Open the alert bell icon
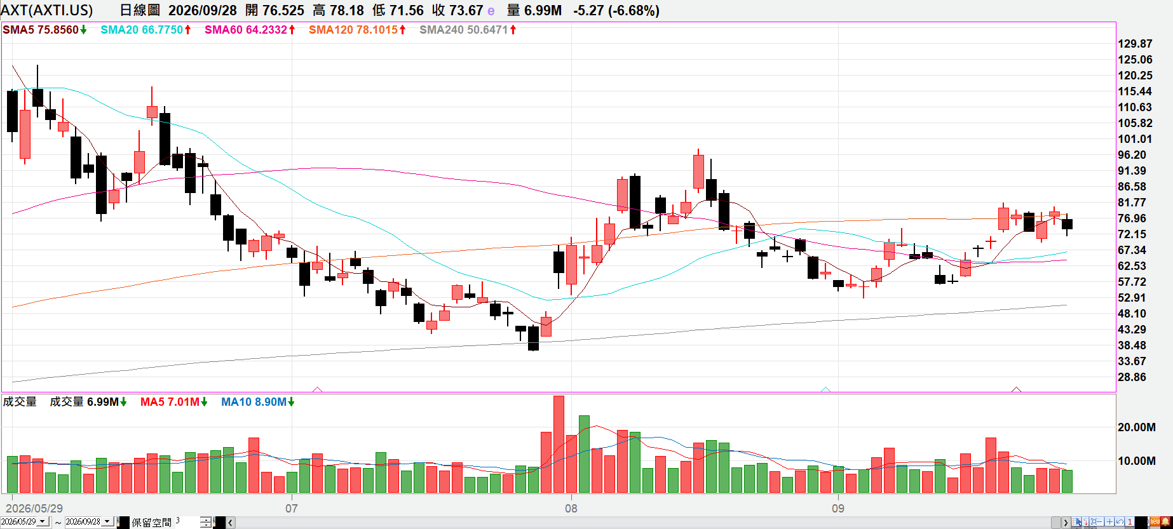 [1165, 521]
